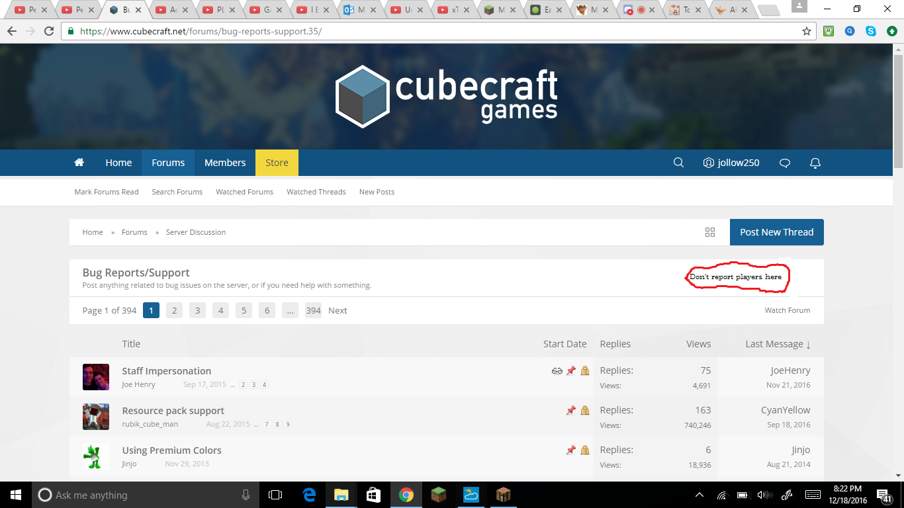Screen dimensions: 904x508
Task: Open the forum search magnifier icon
Action: point(678,163)
